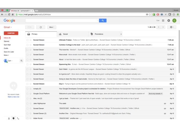Viewport: 180px width, 128px height.
Task: Open the settings gear menu
Action: (x=172, y=27)
